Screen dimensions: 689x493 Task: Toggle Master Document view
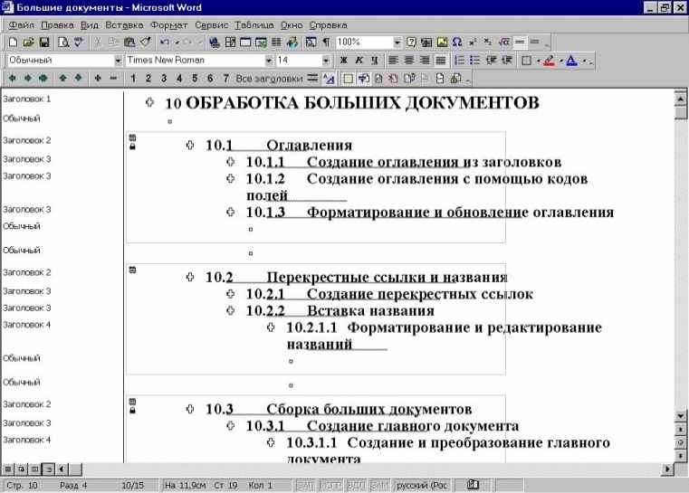(x=348, y=79)
